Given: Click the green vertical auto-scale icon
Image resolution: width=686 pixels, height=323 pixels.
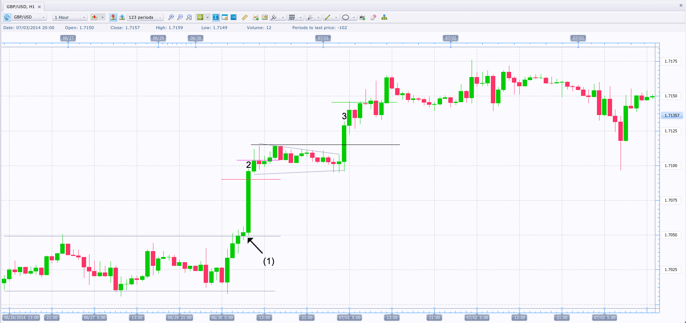Looking at the screenshot, I should [x=200, y=17].
